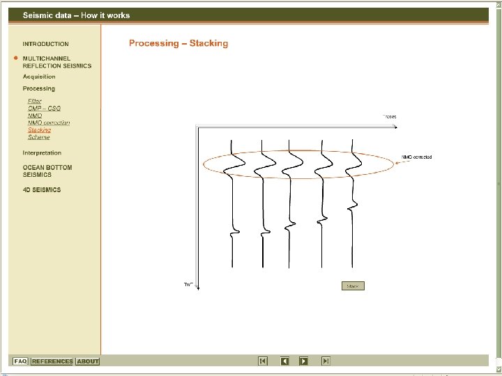502x376 pixels.
Task: Advance to the next slide
Action: point(303,361)
